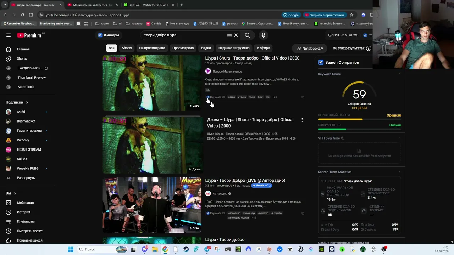Select the 'Shorts' filter chip

[x=127, y=48]
